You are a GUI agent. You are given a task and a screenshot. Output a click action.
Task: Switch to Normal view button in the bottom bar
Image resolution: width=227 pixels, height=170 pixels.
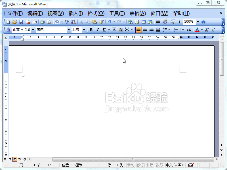click(5, 159)
